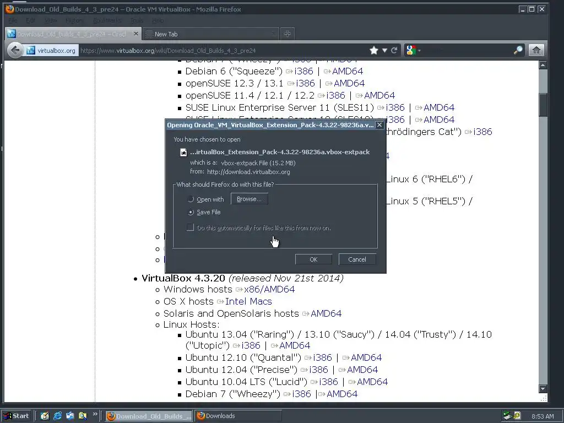Click Utopic AMD64 link under 4.3.20
This screenshot has width=564, height=423.
pyautogui.click(x=295, y=346)
